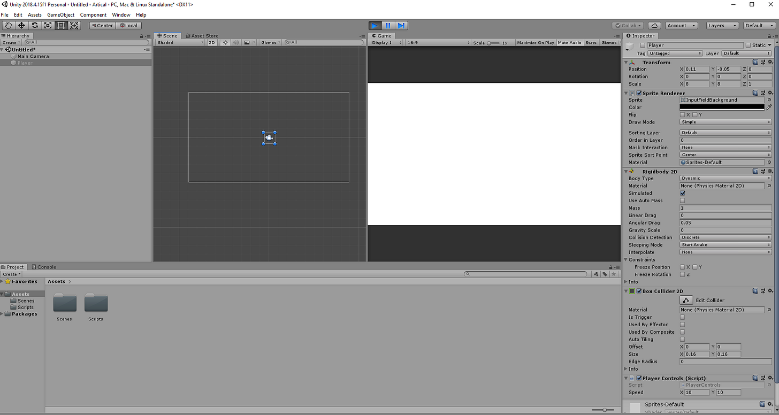Enable Is Trigger on Box Collider 2D
This screenshot has width=779, height=415.
tap(683, 317)
